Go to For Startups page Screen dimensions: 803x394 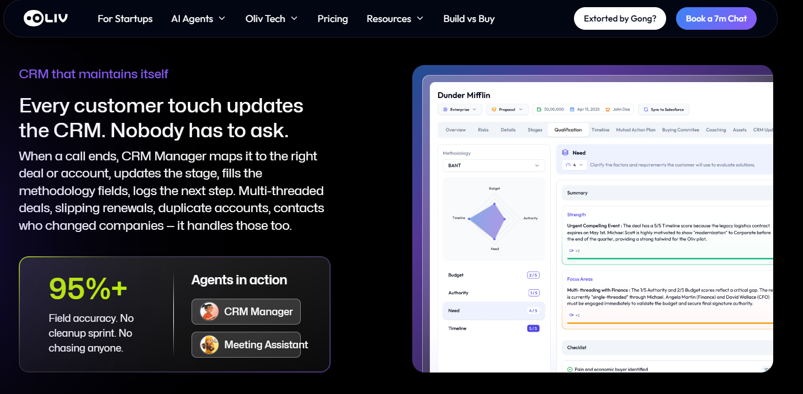coord(125,19)
